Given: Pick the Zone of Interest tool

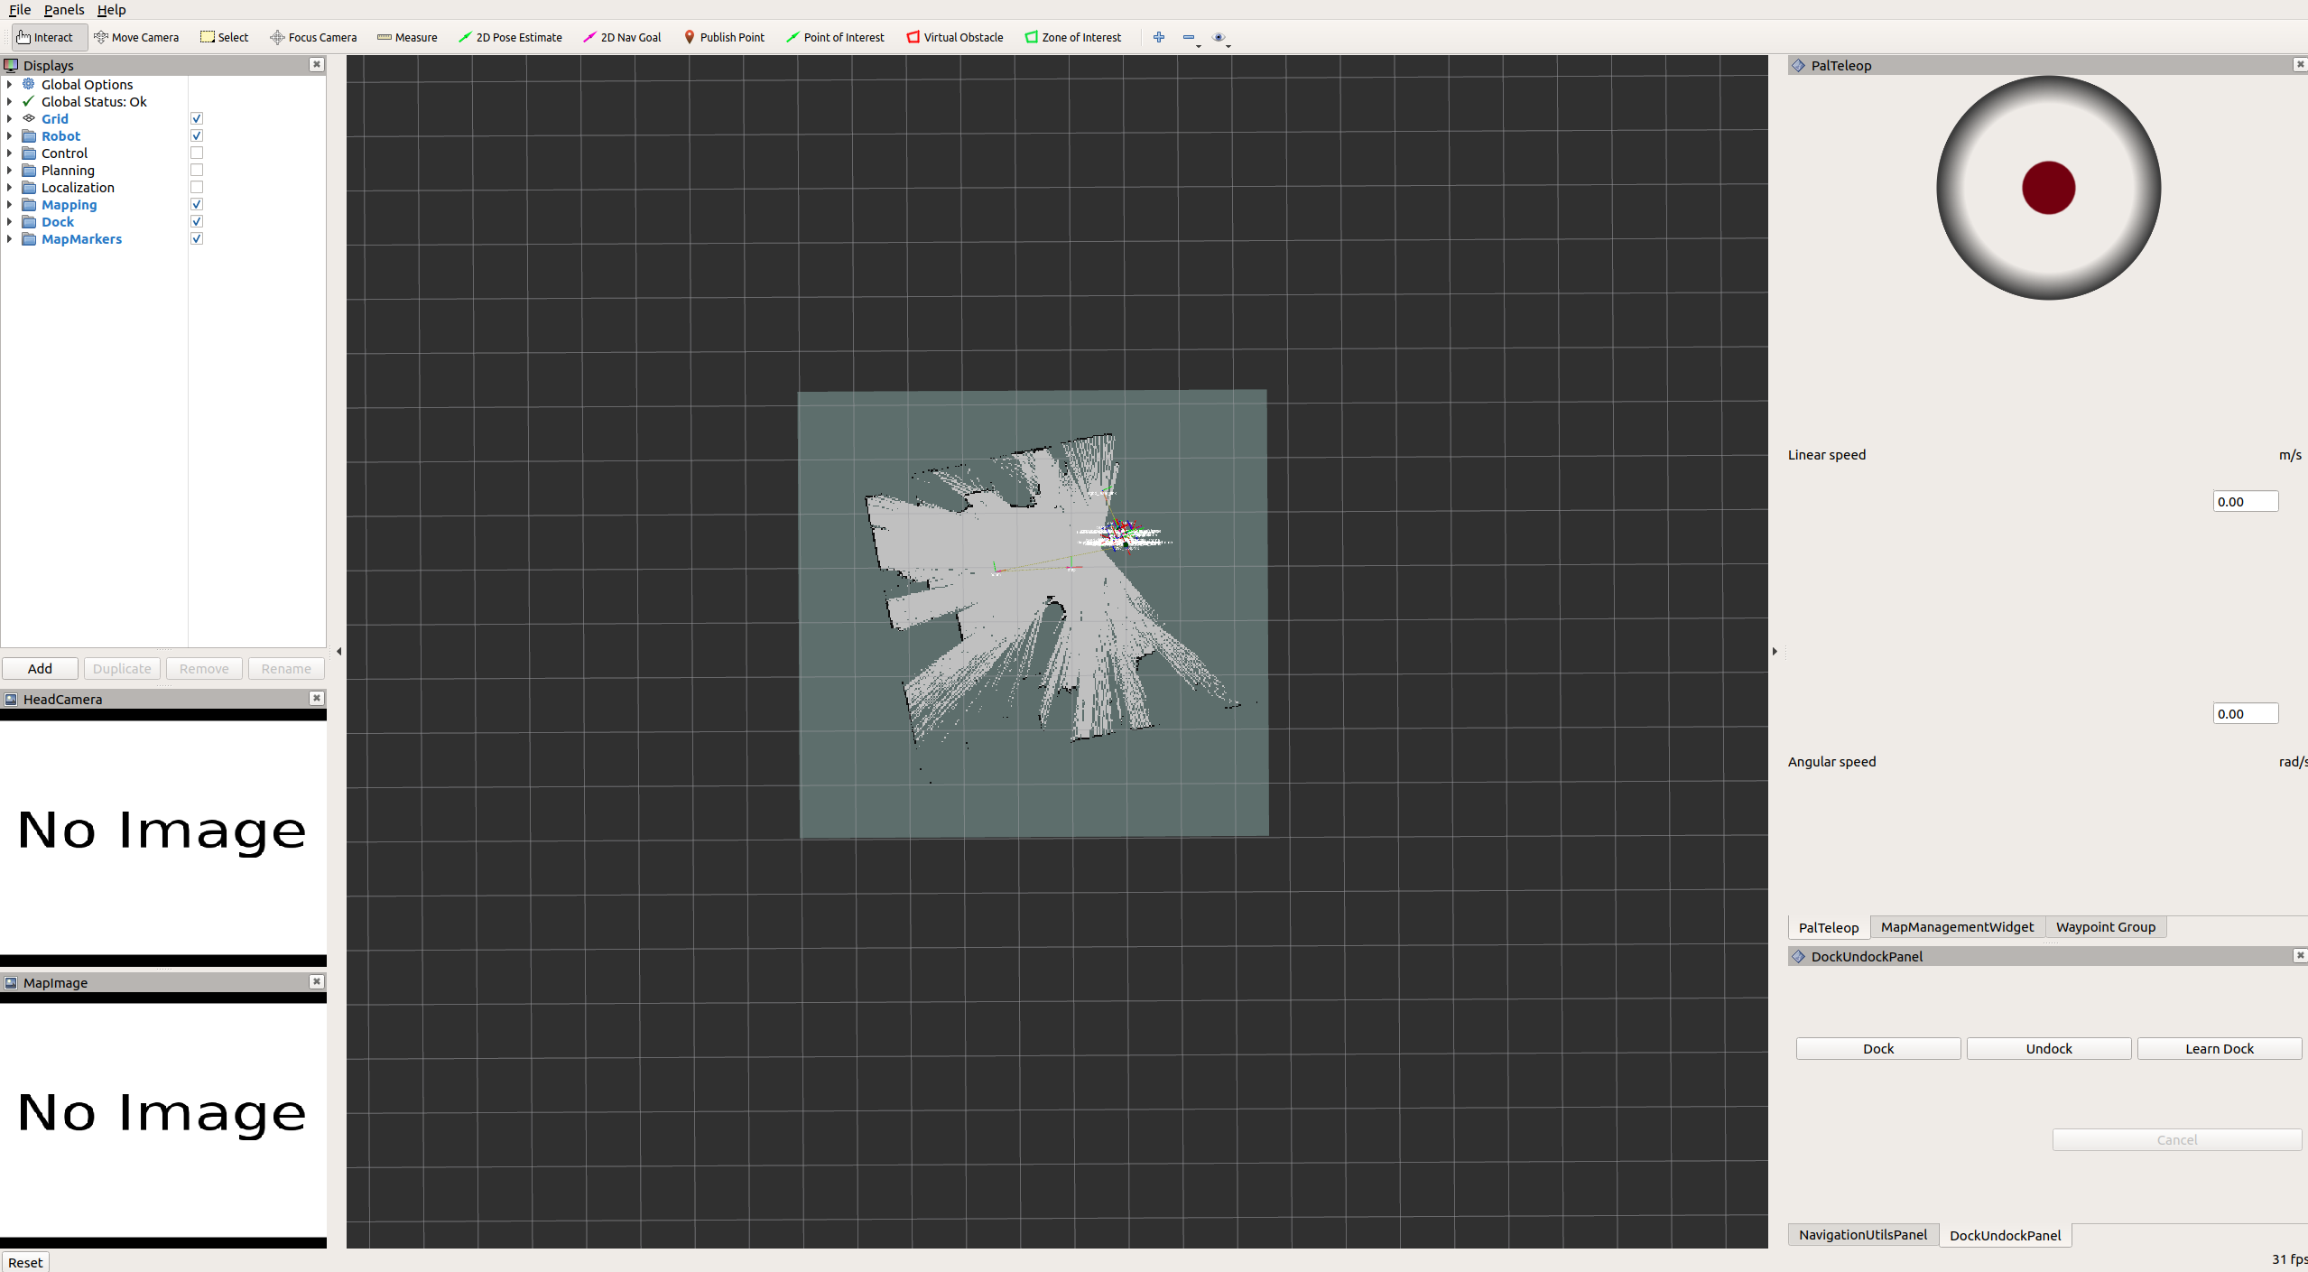Looking at the screenshot, I should click(1072, 37).
